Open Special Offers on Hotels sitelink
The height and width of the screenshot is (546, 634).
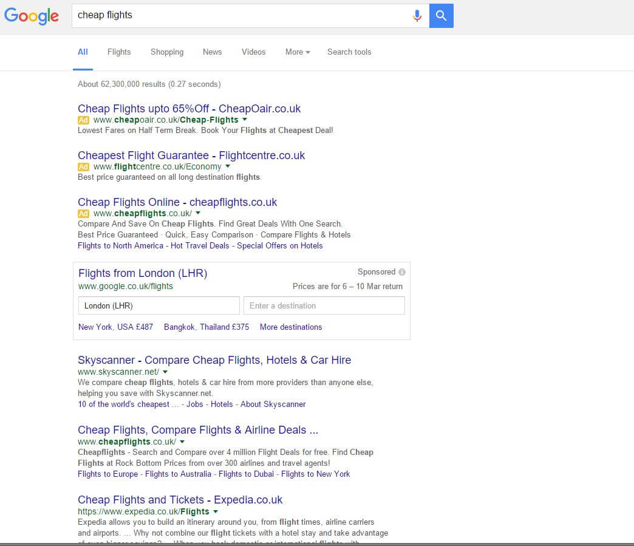pyautogui.click(x=280, y=245)
